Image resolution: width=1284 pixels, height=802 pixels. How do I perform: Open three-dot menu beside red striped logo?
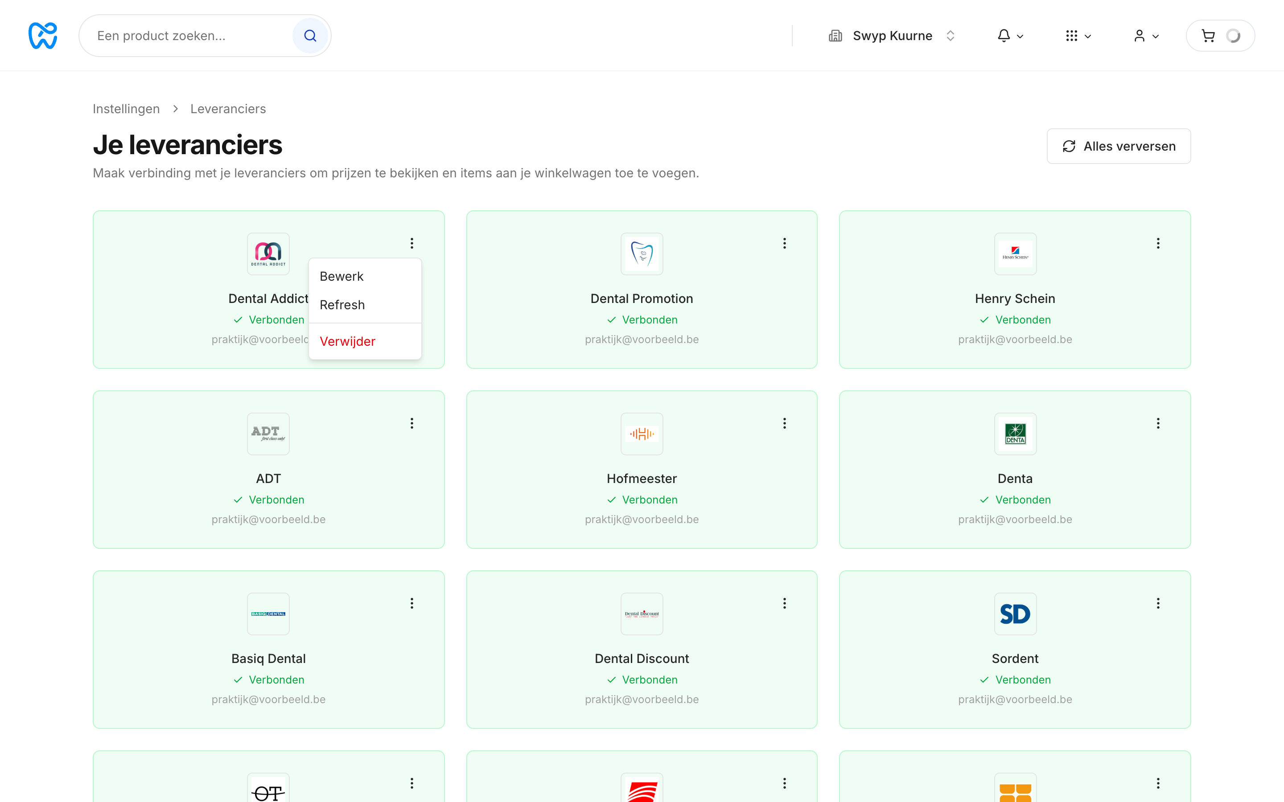(x=784, y=783)
